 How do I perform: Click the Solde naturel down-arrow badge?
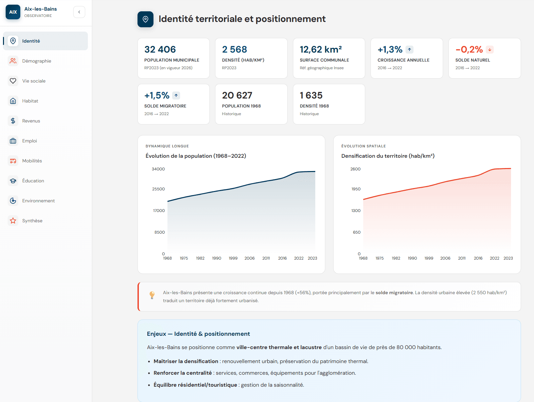pyautogui.click(x=490, y=50)
